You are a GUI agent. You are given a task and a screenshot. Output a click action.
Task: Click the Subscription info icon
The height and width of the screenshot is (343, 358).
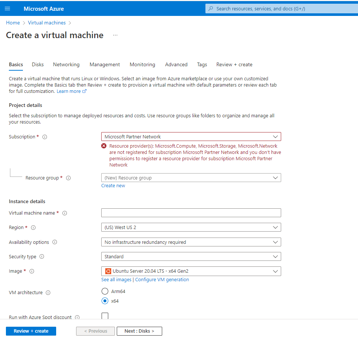(x=45, y=137)
